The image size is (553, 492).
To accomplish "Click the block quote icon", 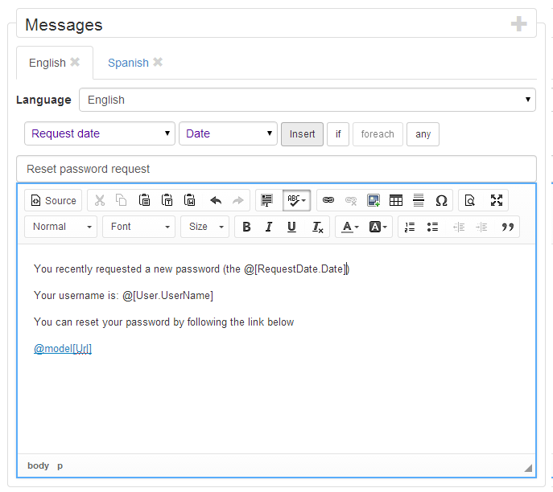I will pos(507,228).
